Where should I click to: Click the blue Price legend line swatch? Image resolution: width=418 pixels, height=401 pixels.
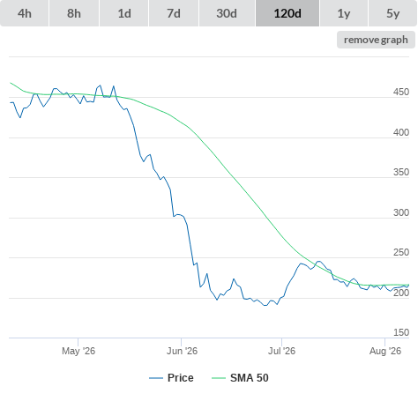pos(156,378)
